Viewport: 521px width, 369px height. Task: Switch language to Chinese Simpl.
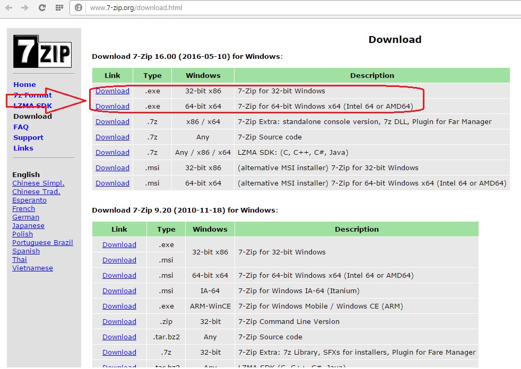[38, 183]
